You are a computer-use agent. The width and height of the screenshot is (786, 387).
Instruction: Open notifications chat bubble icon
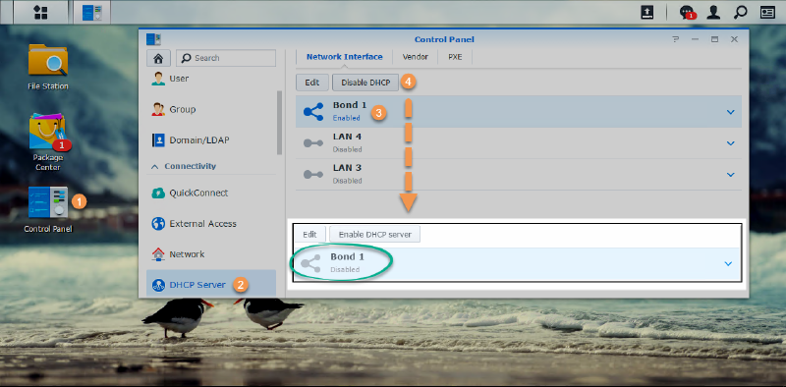[687, 13]
